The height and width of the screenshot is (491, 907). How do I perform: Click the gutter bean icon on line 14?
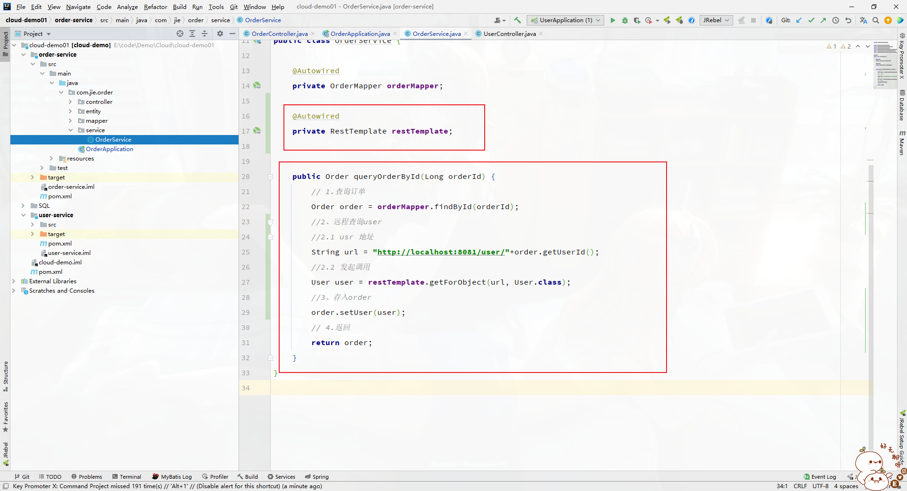[257, 85]
